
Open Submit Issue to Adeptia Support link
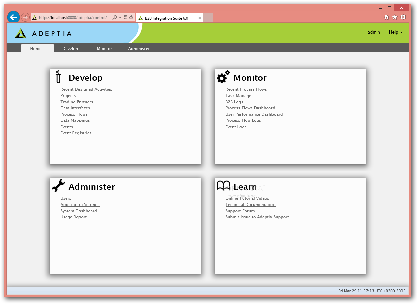coord(257,217)
